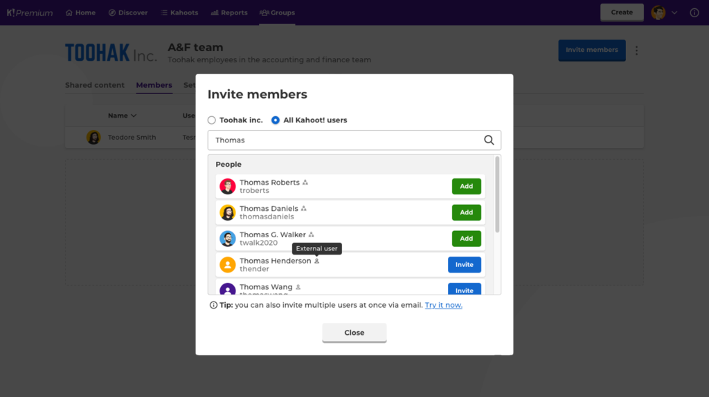Switch to the Shared content tab
This screenshot has width=709, height=397.
pyautogui.click(x=95, y=85)
